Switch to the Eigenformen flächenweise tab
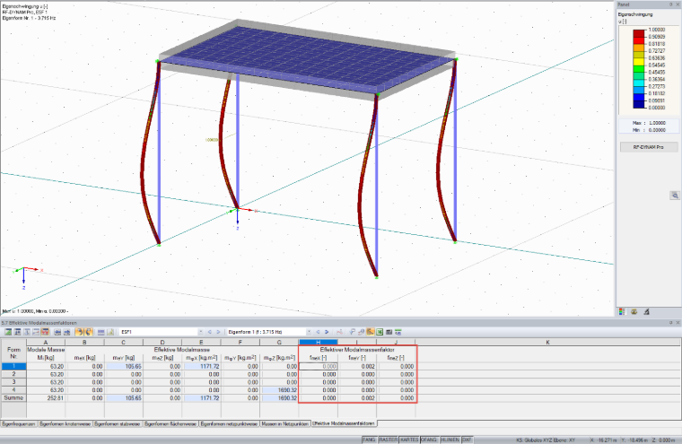 click(170, 423)
